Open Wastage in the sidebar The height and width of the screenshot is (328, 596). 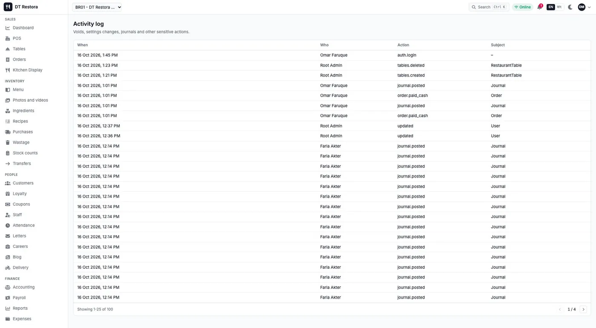pos(21,142)
